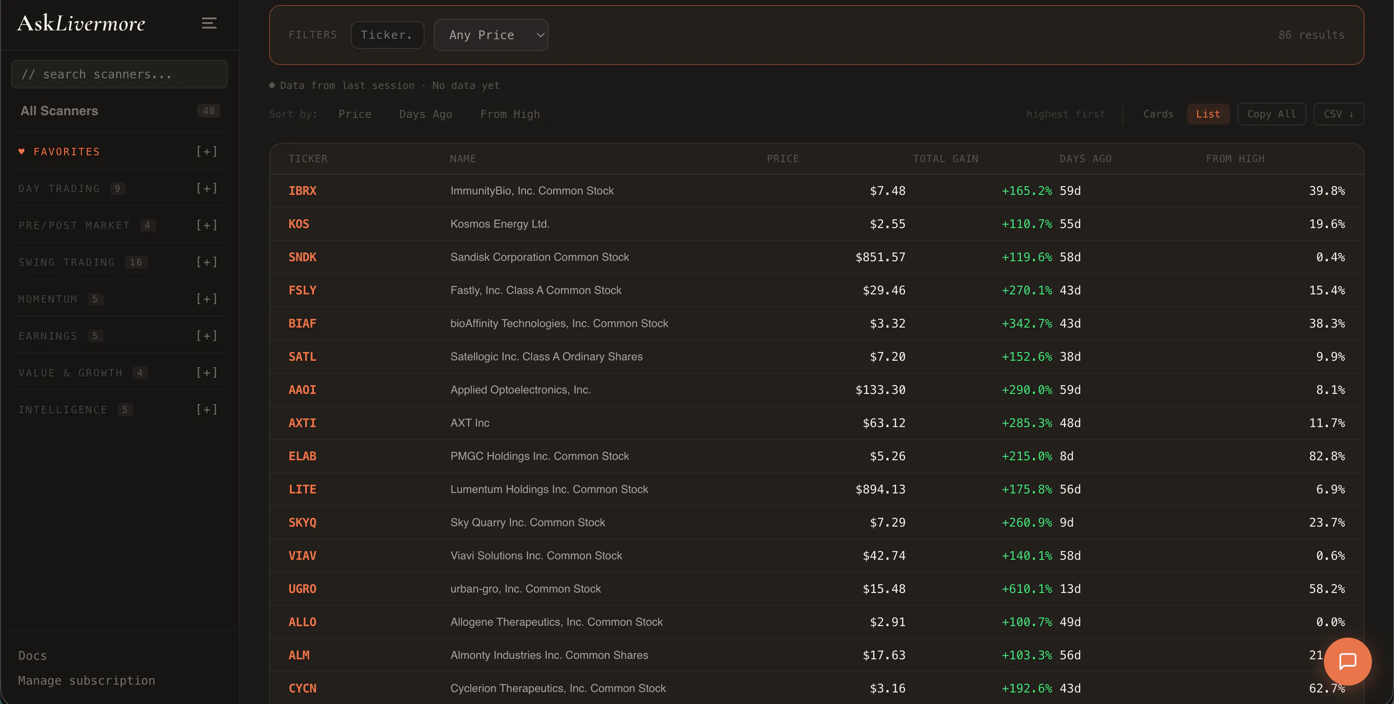Open the CYCN ticker link
Viewport: 1394px width, 704px height.
click(x=302, y=688)
